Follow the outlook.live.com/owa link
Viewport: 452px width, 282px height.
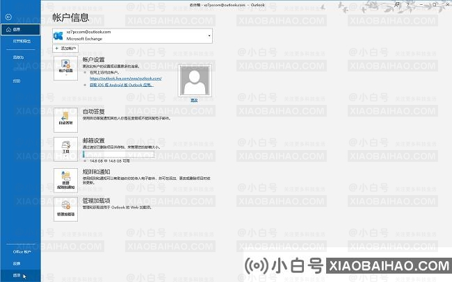(126, 78)
